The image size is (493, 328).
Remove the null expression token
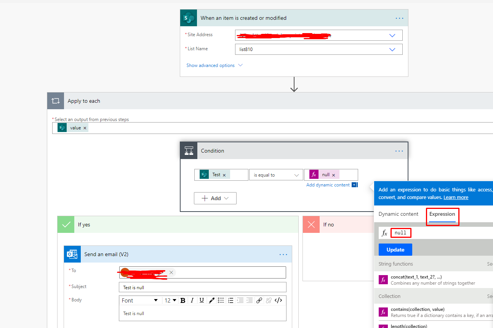tap(333, 175)
